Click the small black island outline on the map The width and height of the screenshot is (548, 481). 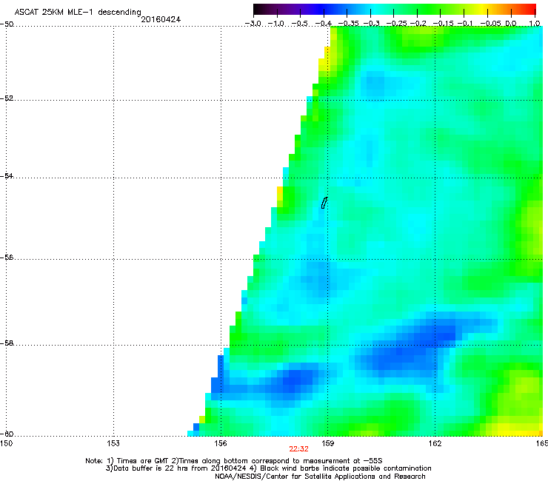tap(324, 203)
